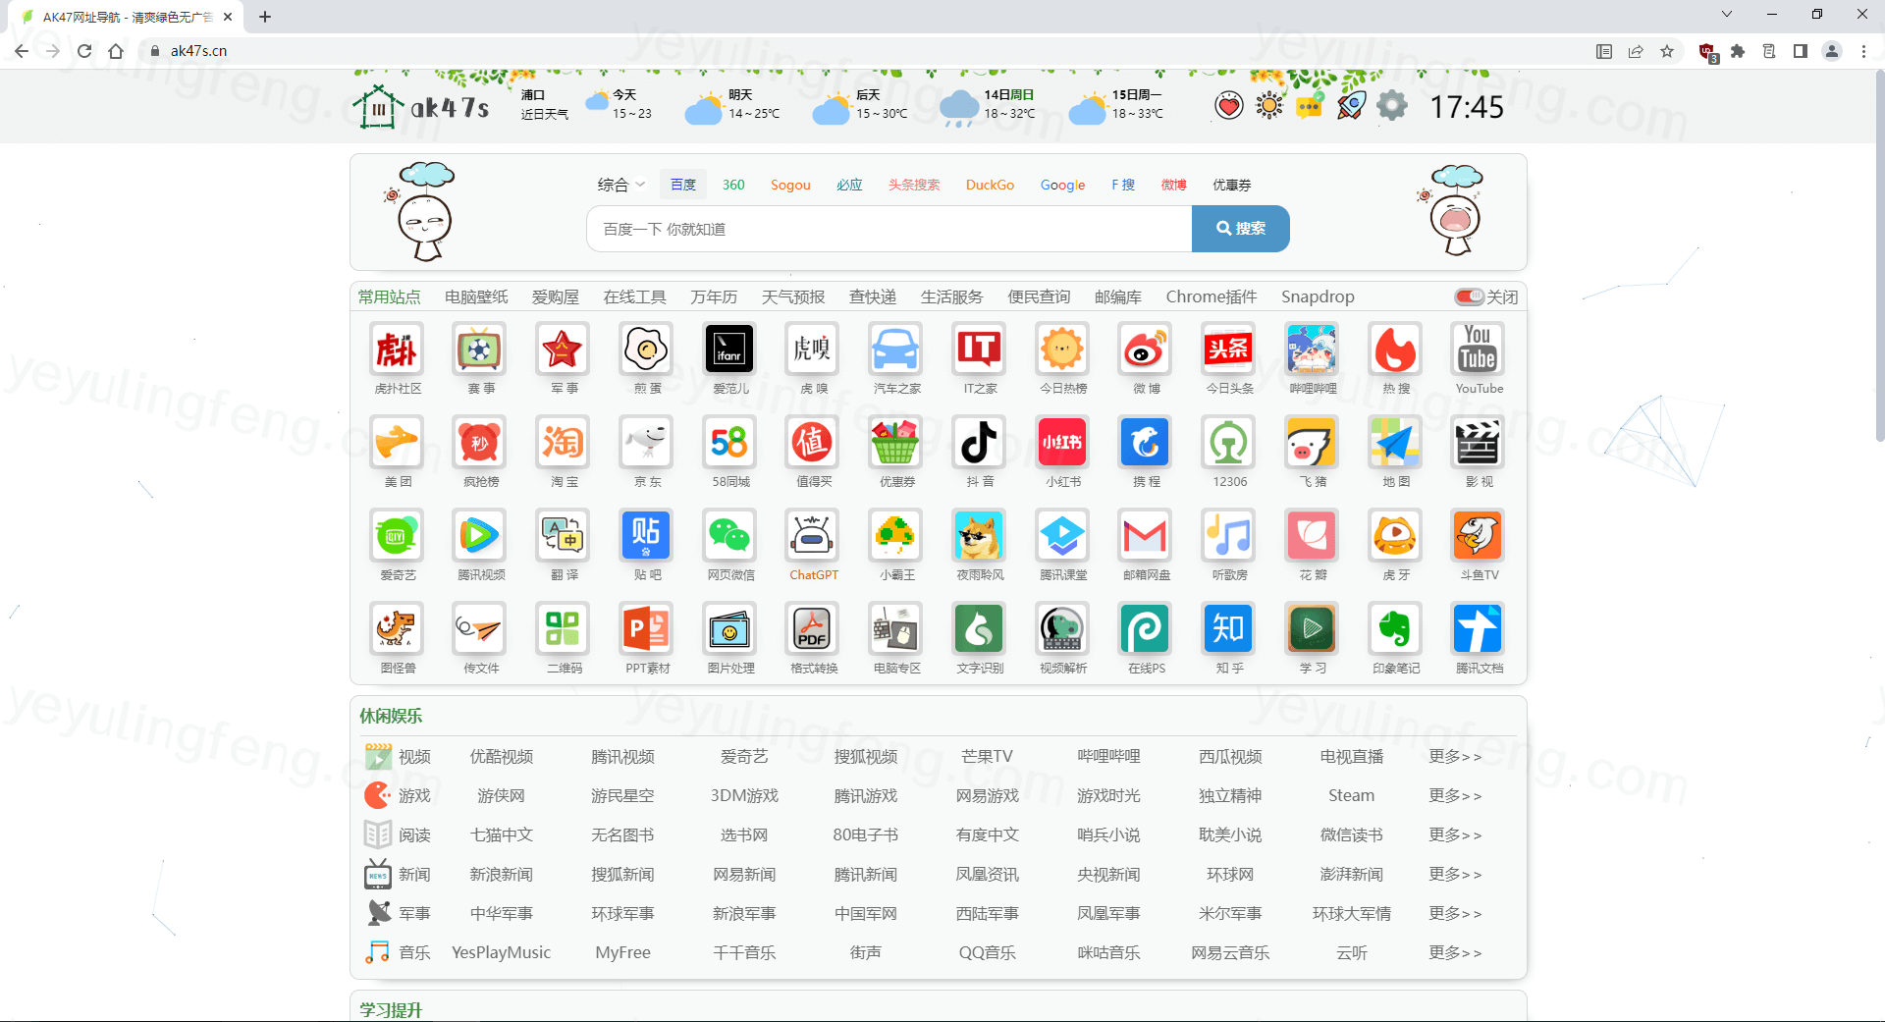The height and width of the screenshot is (1022, 1885).
Task: Expand 更多>> in the 新闻 row
Action: pyautogui.click(x=1455, y=874)
